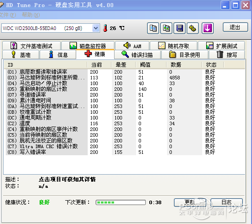
Task: Click the floppy disk save icon
Action: [179, 28]
